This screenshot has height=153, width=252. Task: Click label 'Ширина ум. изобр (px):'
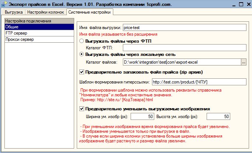point(107,117)
